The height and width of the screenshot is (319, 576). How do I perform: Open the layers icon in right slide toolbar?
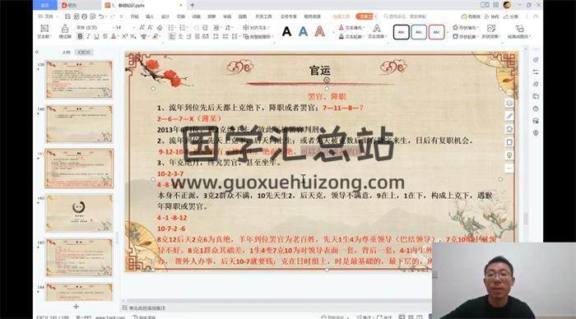click(509, 103)
